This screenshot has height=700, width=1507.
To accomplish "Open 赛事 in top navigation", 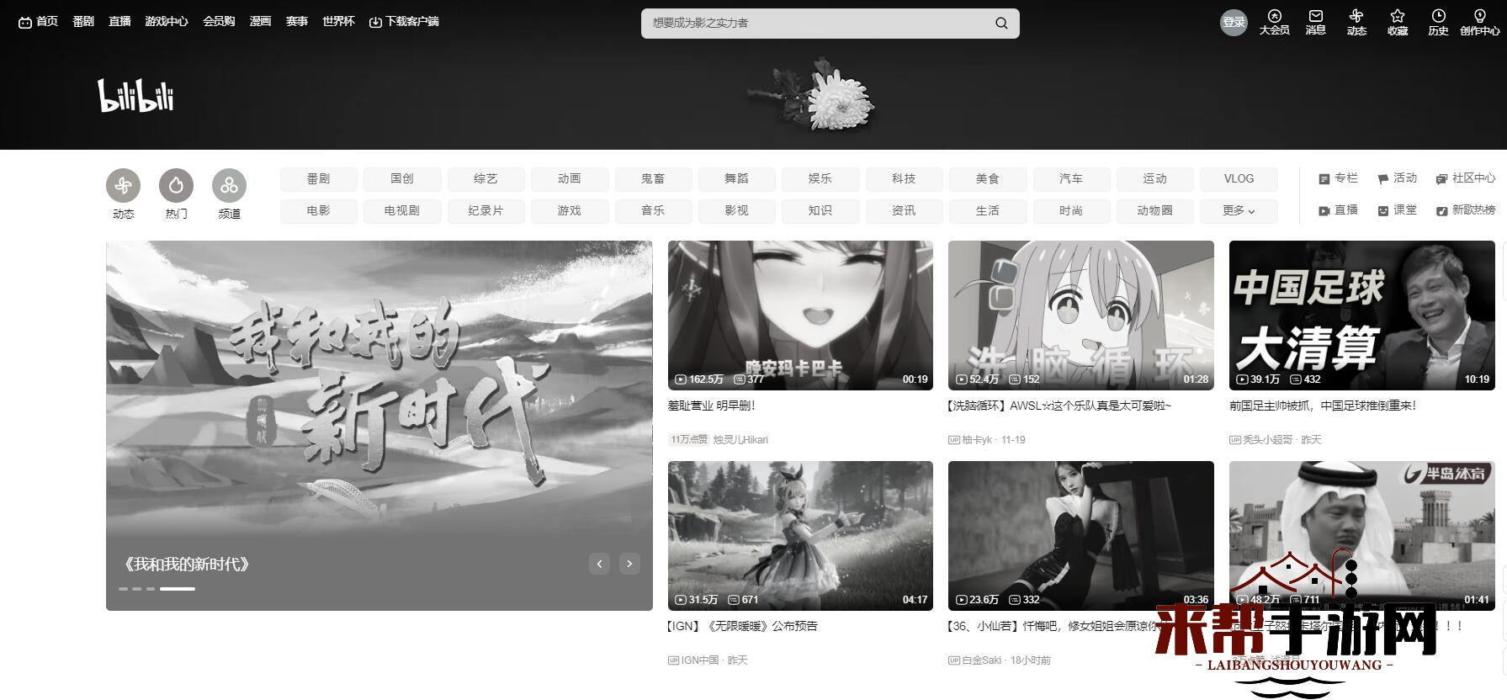I will 297,21.
